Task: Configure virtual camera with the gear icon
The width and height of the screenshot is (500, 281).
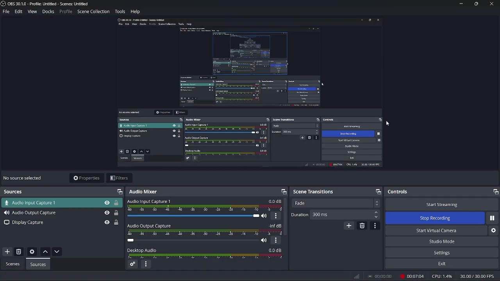Action: pyautogui.click(x=494, y=231)
